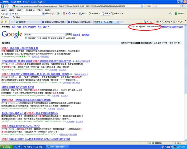Open the Google toolbar bookmarks star
This screenshot has width=187, height=149.
[70, 14]
